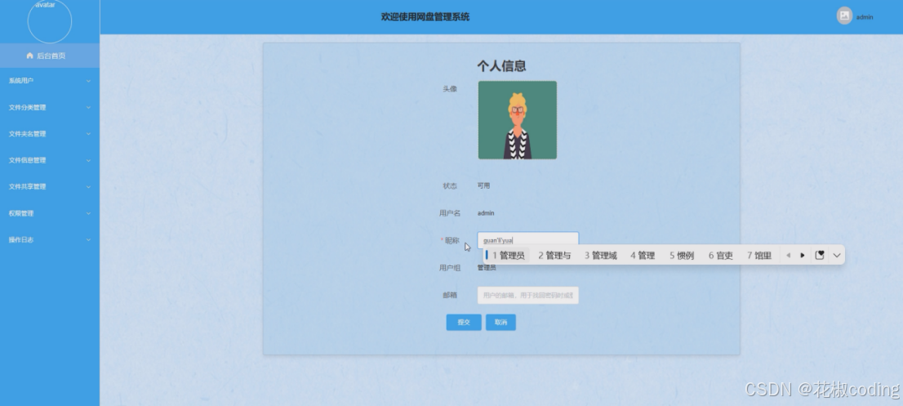Click chevron next to 文件夹名管理
Image resolution: width=903 pixels, height=406 pixels.
[88, 134]
